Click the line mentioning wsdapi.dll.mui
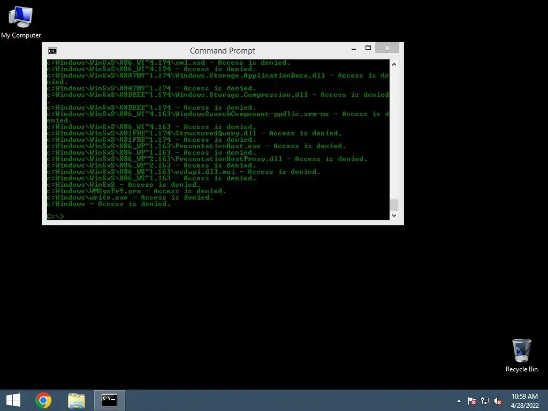The height and width of the screenshot is (411, 548). (184, 172)
